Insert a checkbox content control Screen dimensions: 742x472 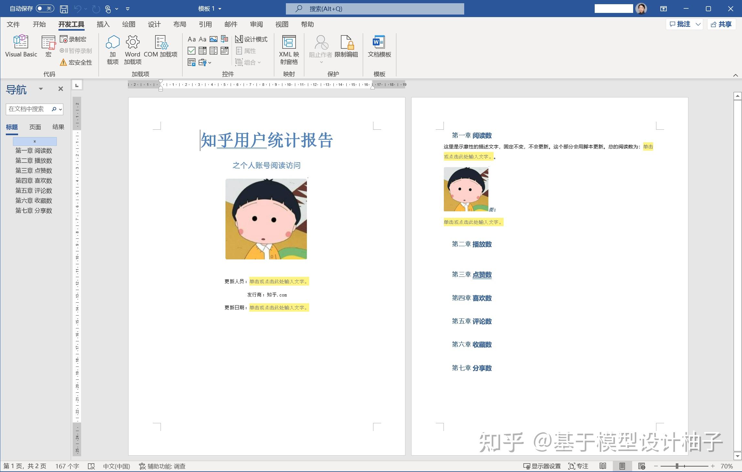pos(192,51)
